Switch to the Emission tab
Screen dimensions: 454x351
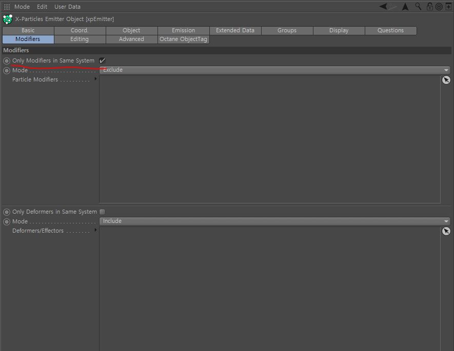click(184, 30)
